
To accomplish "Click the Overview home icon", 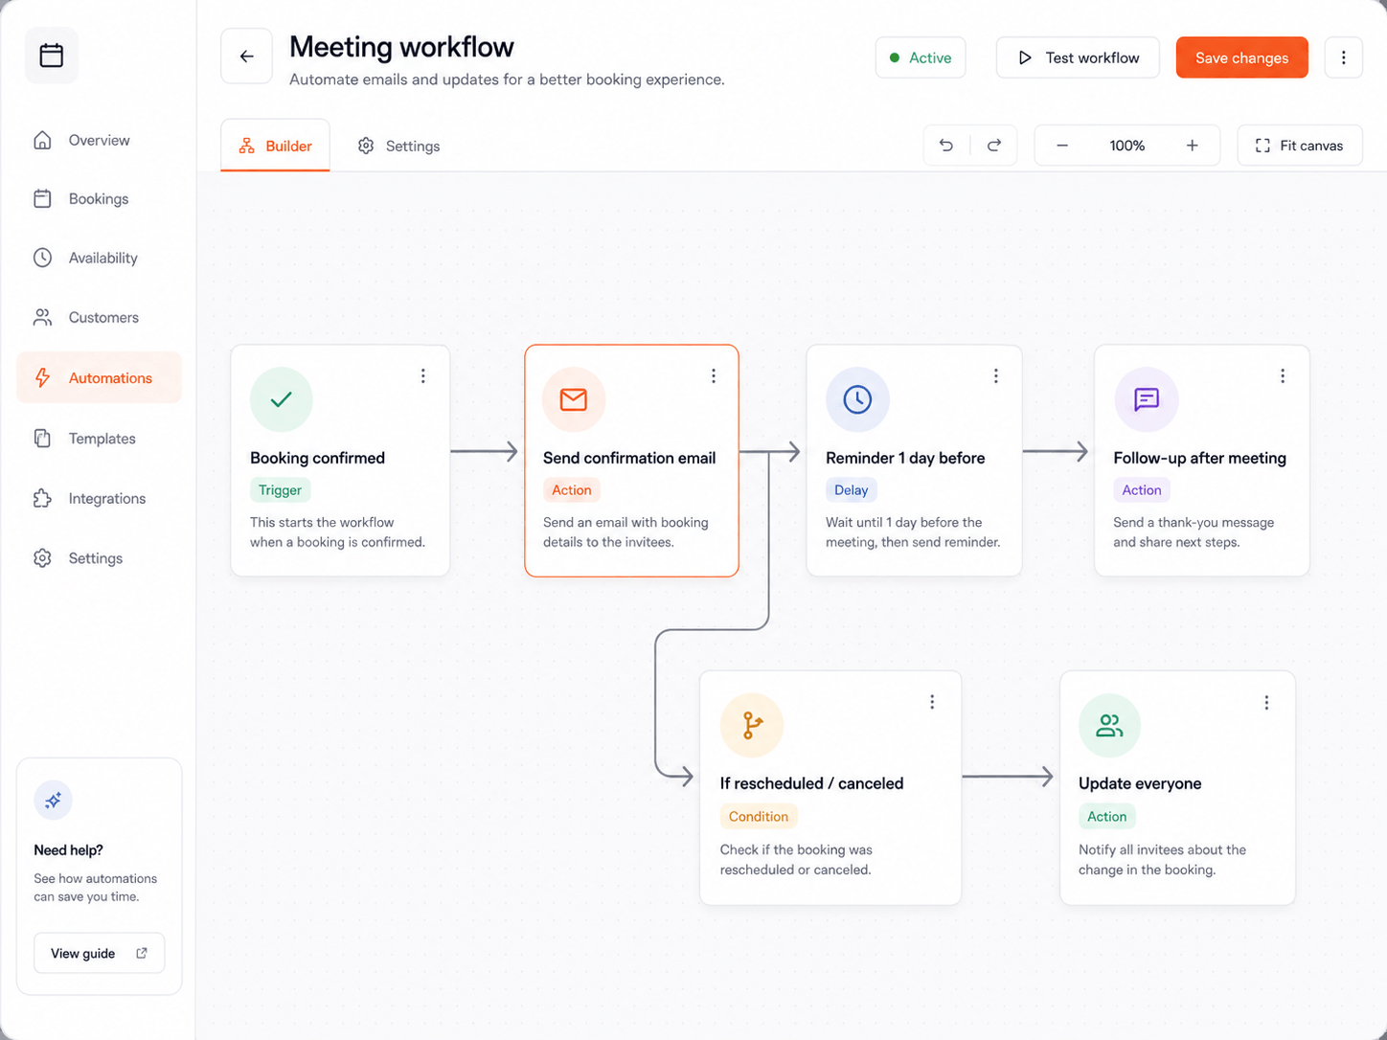I will [x=42, y=140].
